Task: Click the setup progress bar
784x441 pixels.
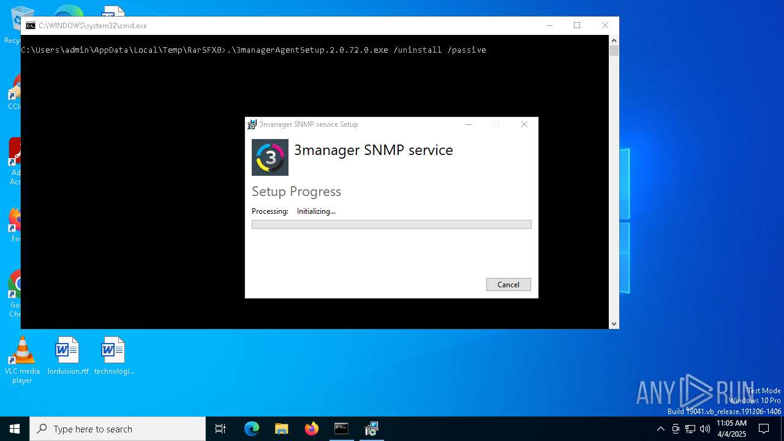Action: (x=391, y=225)
